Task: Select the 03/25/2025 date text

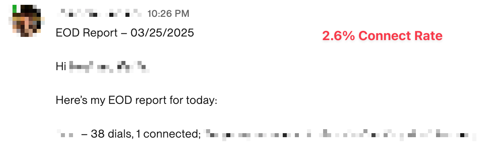Action: (x=162, y=32)
